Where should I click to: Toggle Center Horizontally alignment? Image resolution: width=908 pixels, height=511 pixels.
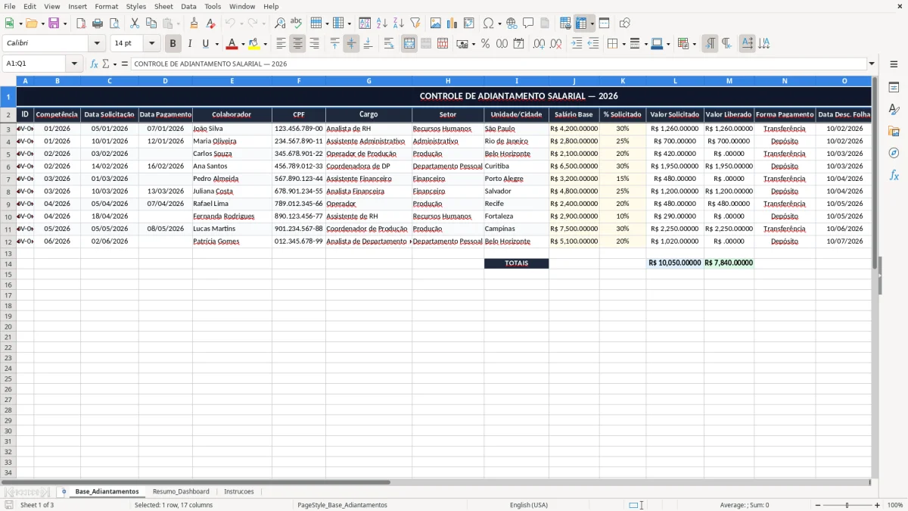(297, 44)
